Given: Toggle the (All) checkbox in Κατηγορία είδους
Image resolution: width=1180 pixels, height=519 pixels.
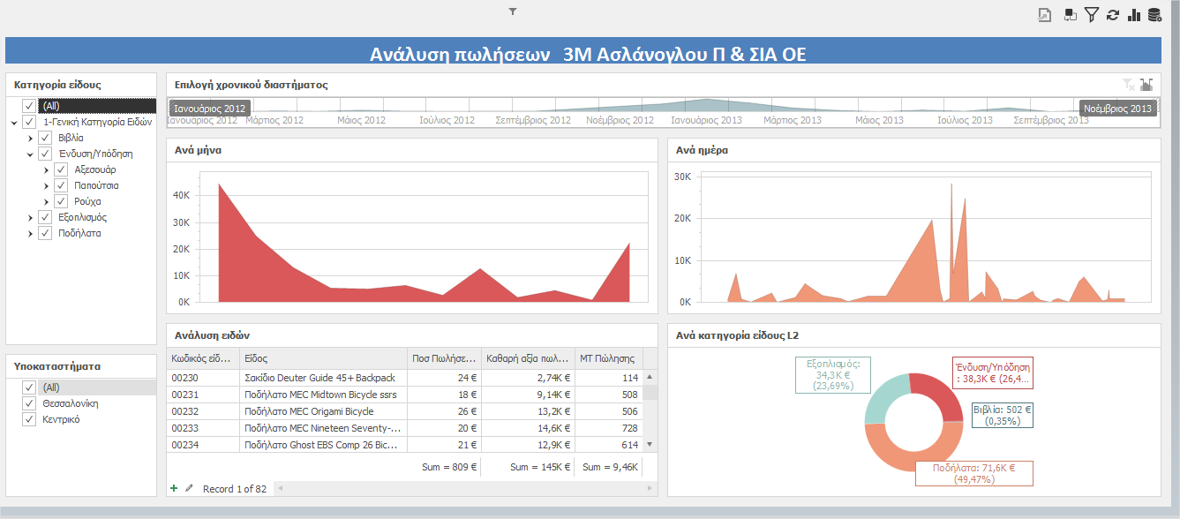Looking at the screenshot, I should 29,106.
